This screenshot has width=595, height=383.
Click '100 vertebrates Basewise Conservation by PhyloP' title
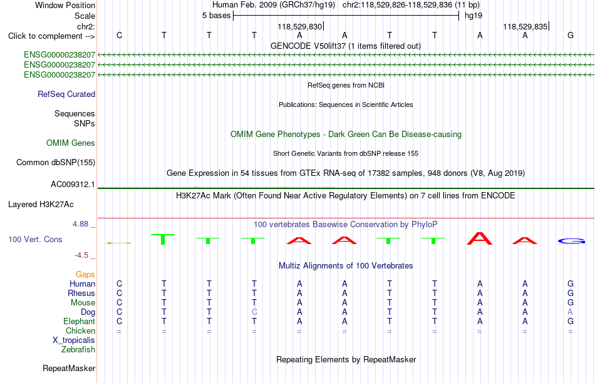pos(346,225)
